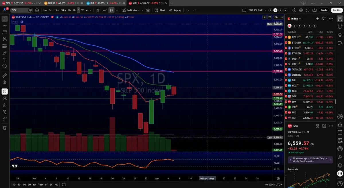Select the 15m timeframe

[x=56, y=10]
